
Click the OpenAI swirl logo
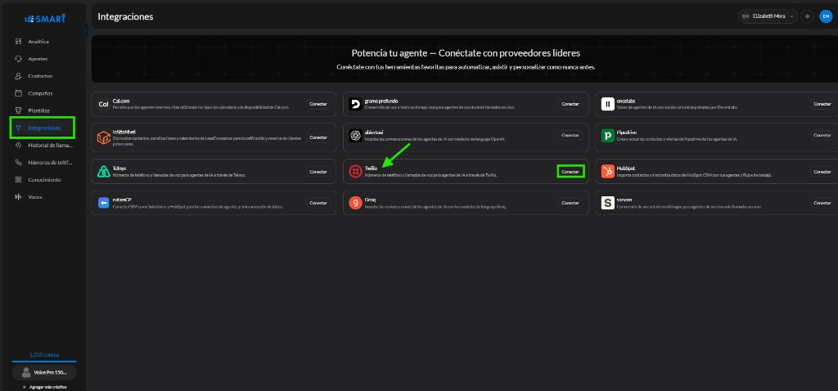coord(355,136)
